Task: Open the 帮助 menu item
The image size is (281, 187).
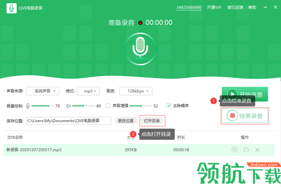Action: 252,7
